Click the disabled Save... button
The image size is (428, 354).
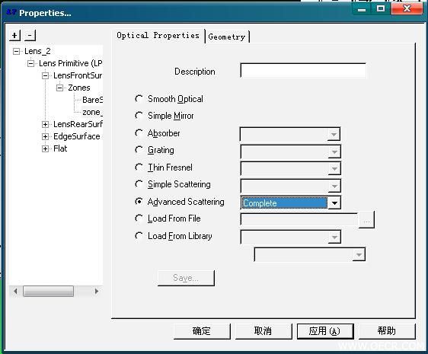tap(186, 278)
